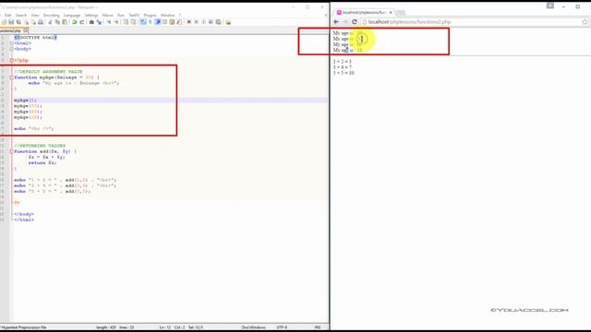Viewport: 591px width, 332px height.
Task: Open the Language menu
Action: (72, 16)
